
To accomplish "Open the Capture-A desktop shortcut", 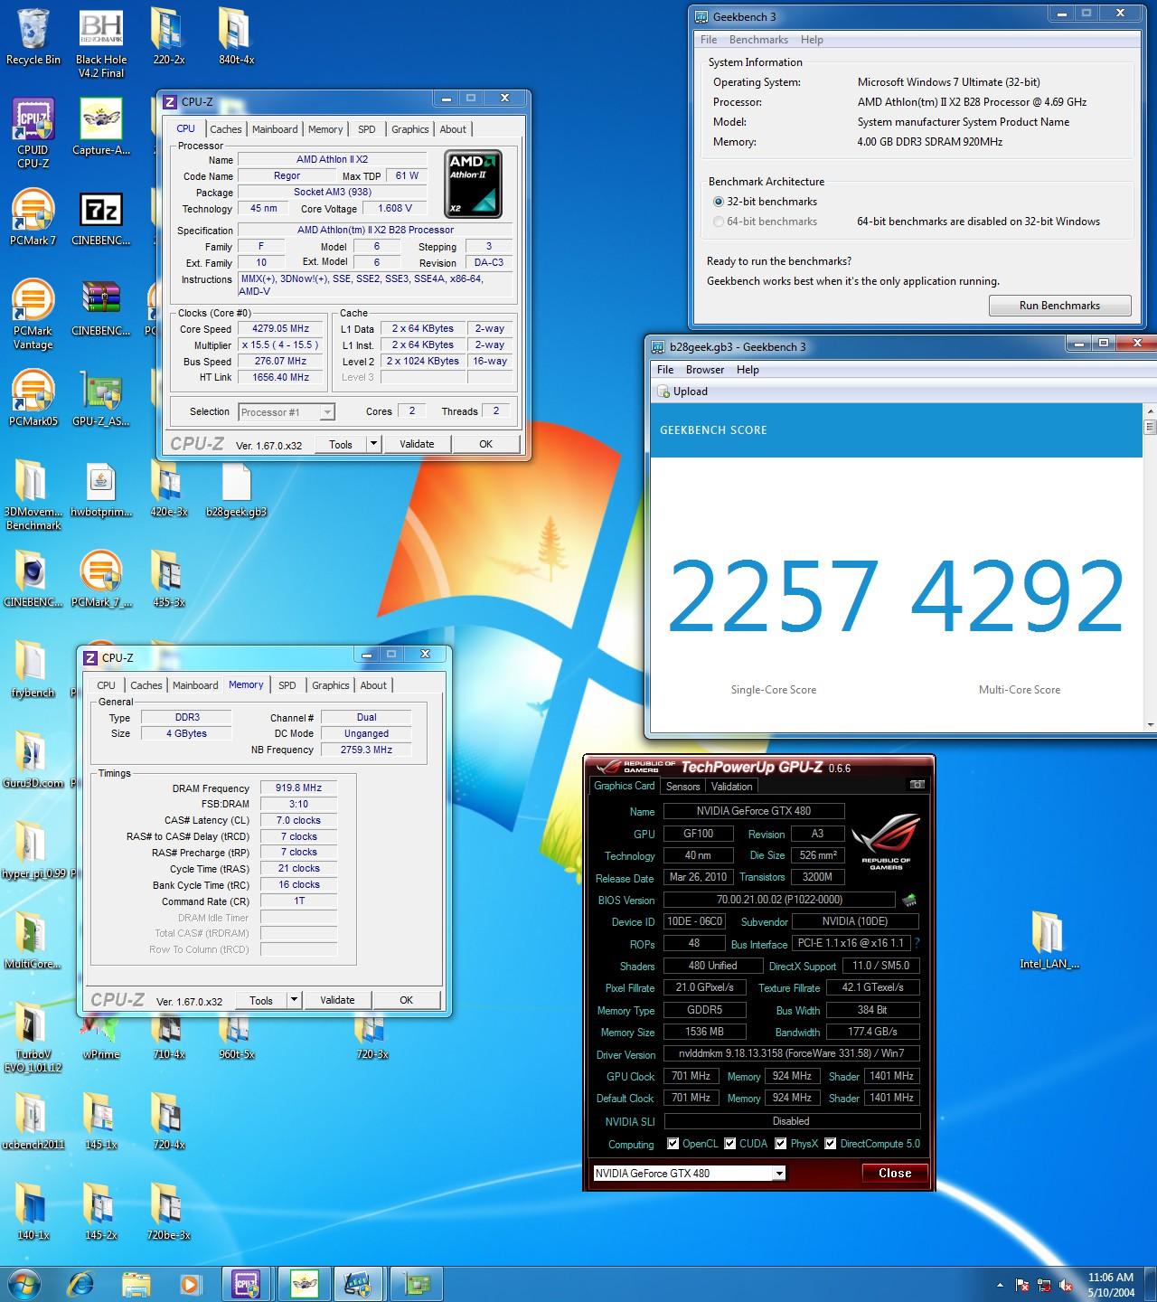I will click(x=101, y=127).
